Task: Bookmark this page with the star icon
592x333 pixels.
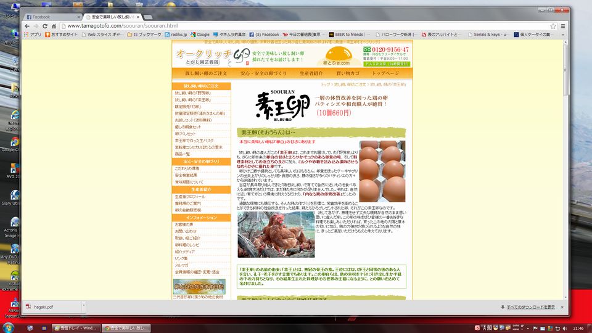Action: click(x=553, y=26)
